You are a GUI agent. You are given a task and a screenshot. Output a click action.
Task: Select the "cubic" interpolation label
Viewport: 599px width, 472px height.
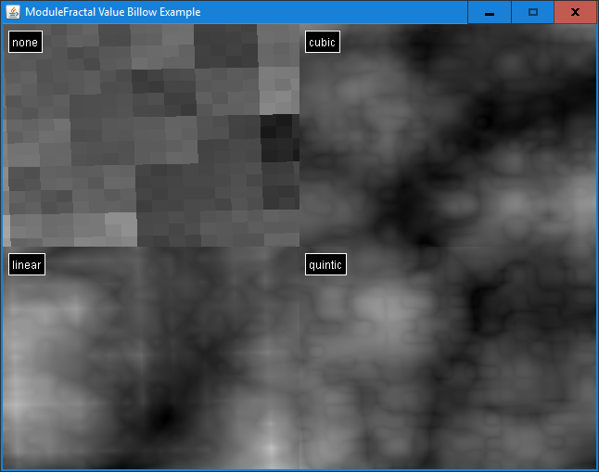pyautogui.click(x=322, y=43)
